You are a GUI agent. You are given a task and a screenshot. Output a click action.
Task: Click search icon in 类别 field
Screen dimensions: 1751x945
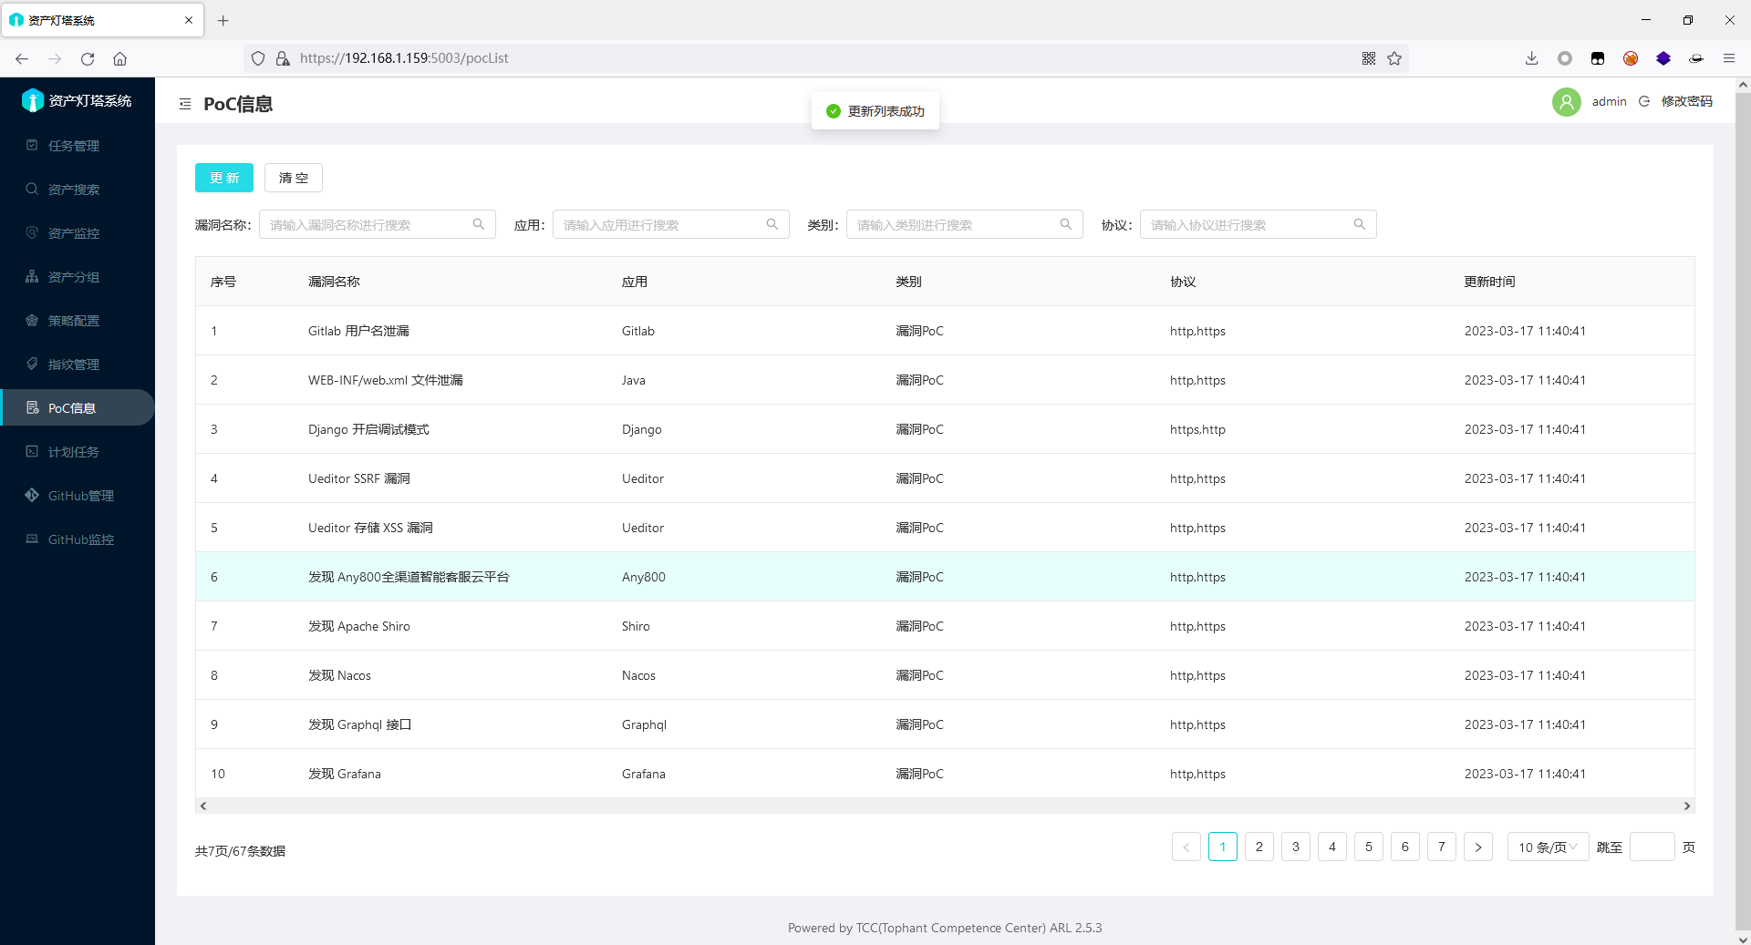(x=1066, y=224)
